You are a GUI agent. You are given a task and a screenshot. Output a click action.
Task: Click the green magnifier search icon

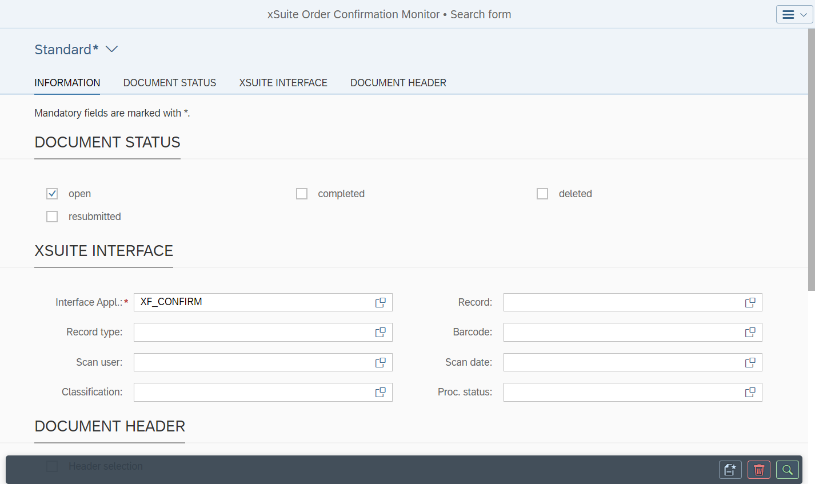pyautogui.click(x=787, y=470)
